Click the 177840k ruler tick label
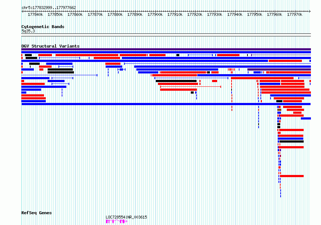The width and height of the screenshot is (321, 225). click(x=35, y=14)
